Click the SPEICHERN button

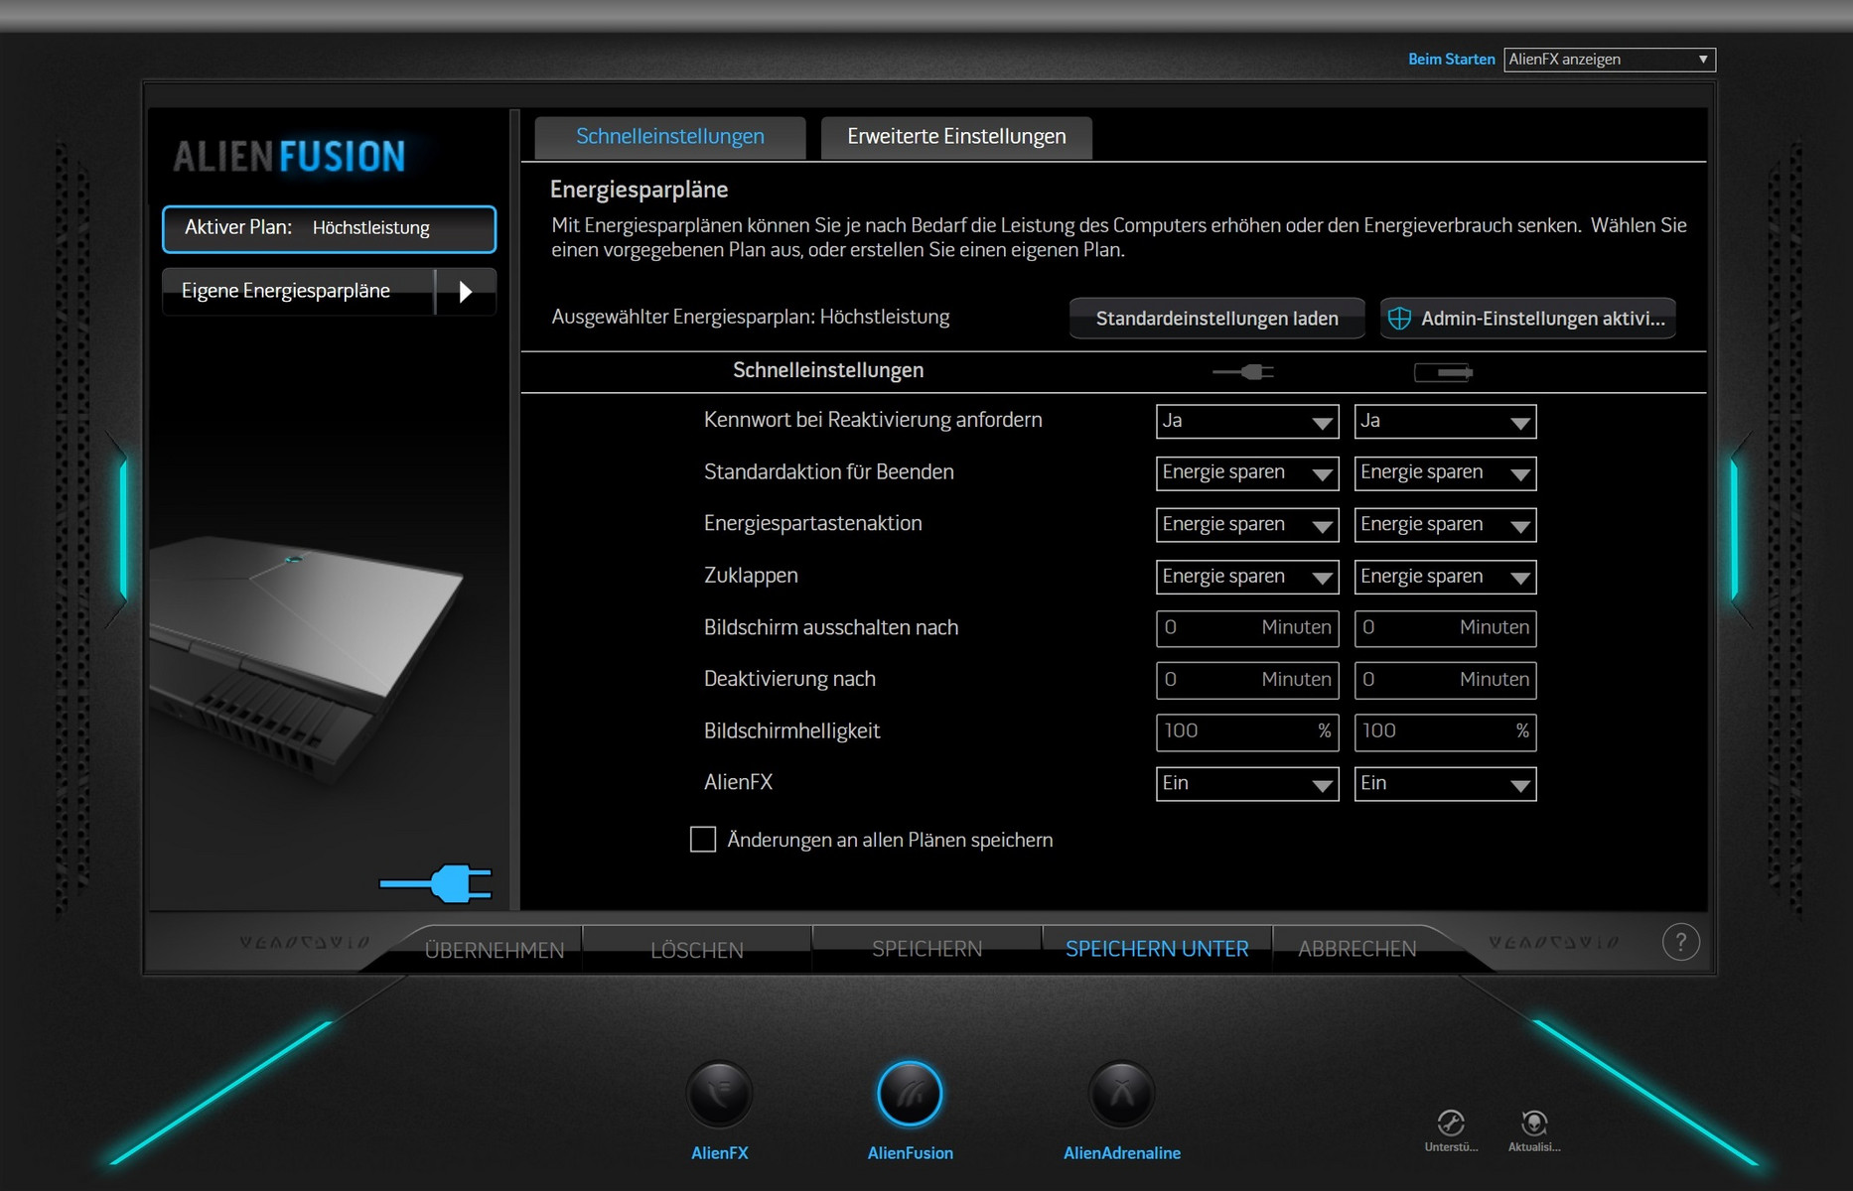coord(926,950)
